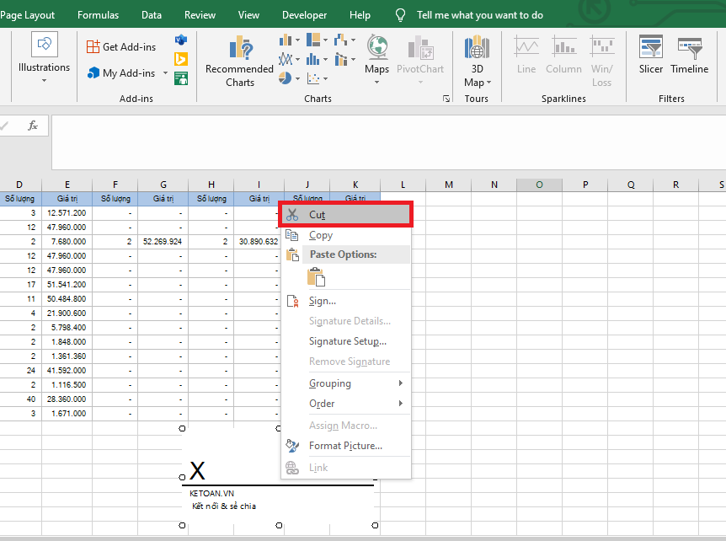Select column header O
The height and width of the screenshot is (541, 726).
539,184
